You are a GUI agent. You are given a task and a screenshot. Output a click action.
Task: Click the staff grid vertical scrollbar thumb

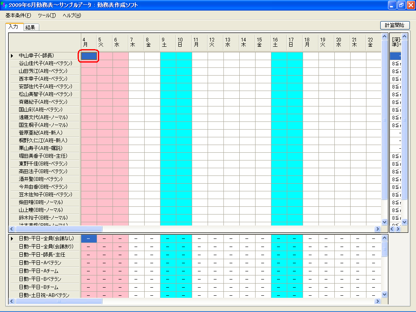pos(384,120)
